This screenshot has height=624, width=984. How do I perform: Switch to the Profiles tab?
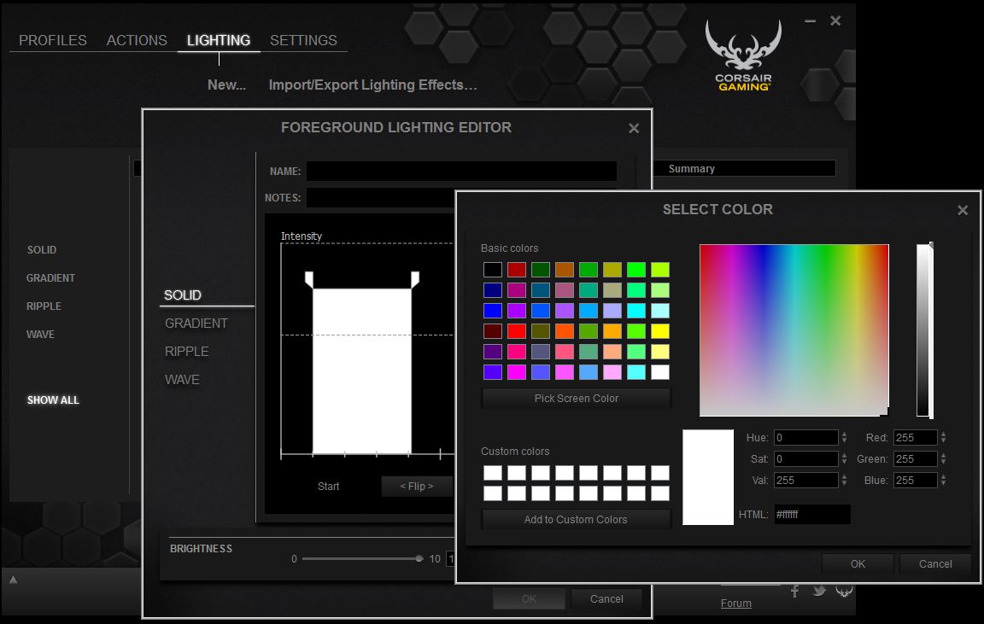[53, 40]
